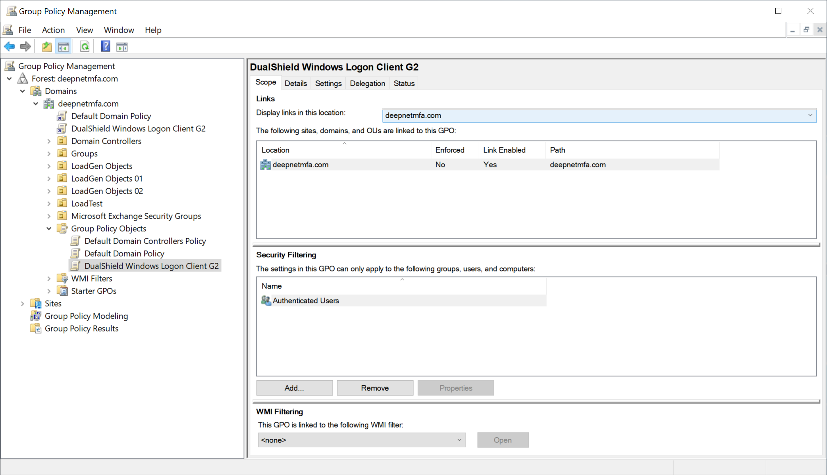Click the Forward arrow toolbar icon
Screen dimensions: 827x475
click(25, 47)
